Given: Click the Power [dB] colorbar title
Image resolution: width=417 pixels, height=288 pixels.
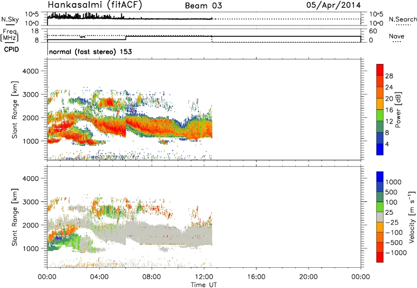Looking at the screenshot, I should pos(398,110).
